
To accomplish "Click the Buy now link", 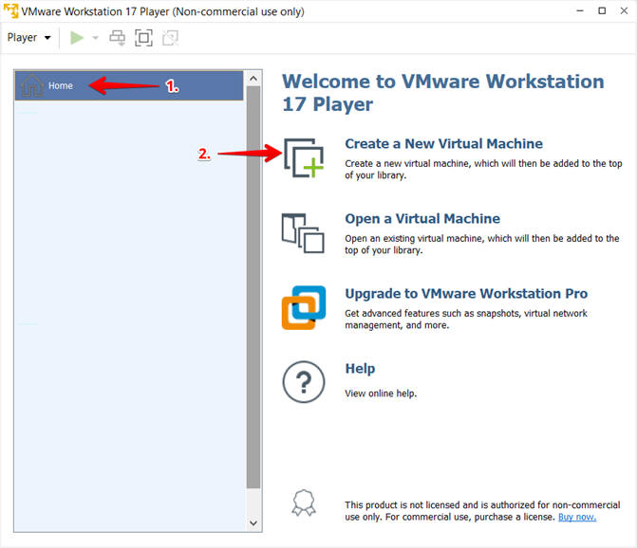I will coord(577,517).
